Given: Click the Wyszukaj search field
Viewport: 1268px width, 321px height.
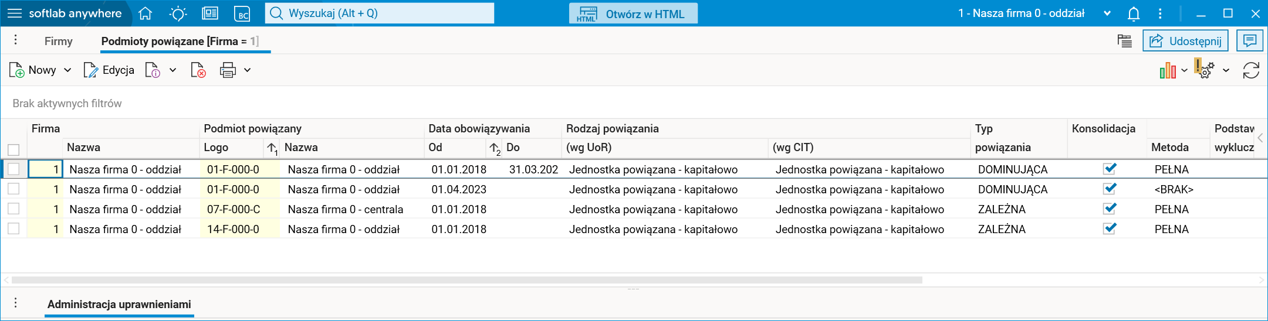Looking at the screenshot, I should tap(380, 13).
